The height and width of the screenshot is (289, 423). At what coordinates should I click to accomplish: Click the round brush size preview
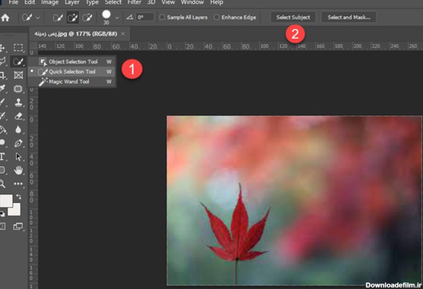tap(106, 15)
